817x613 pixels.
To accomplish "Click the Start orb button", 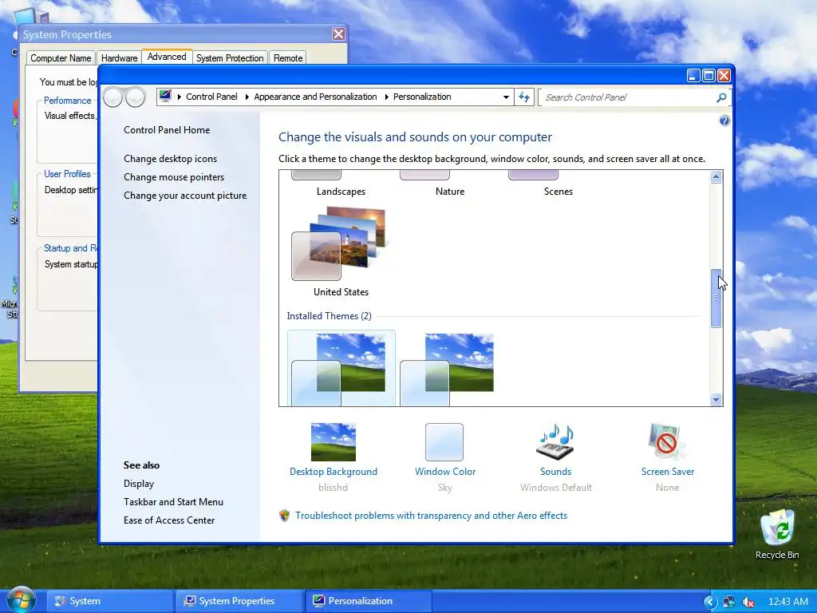I will (x=22, y=600).
